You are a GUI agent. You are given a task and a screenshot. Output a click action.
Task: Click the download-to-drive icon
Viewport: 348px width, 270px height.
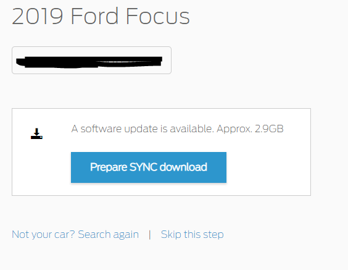(x=36, y=133)
